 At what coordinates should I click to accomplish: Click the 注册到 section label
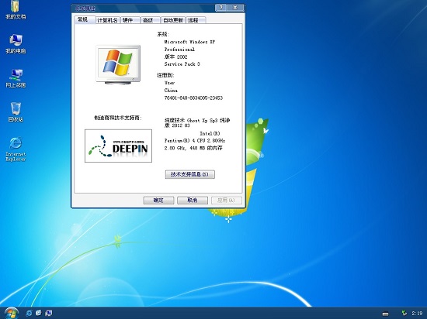coord(165,75)
